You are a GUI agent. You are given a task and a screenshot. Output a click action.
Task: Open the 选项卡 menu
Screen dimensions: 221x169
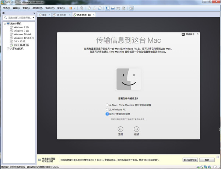(x=50, y=8)
